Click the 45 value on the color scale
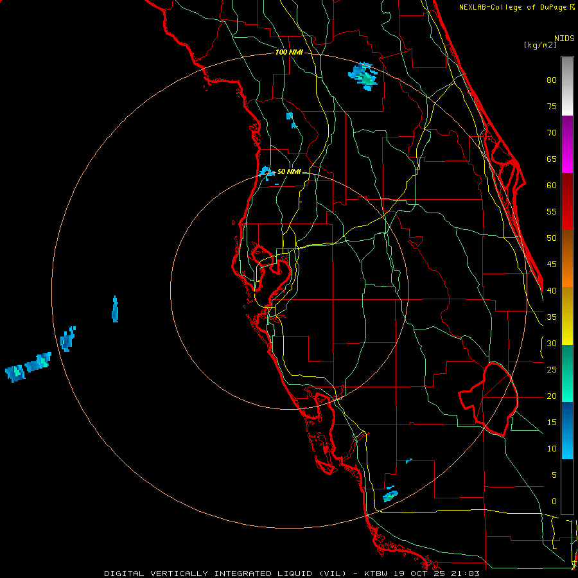The width and height of the screenshot is (578, 578). [552, 265]
